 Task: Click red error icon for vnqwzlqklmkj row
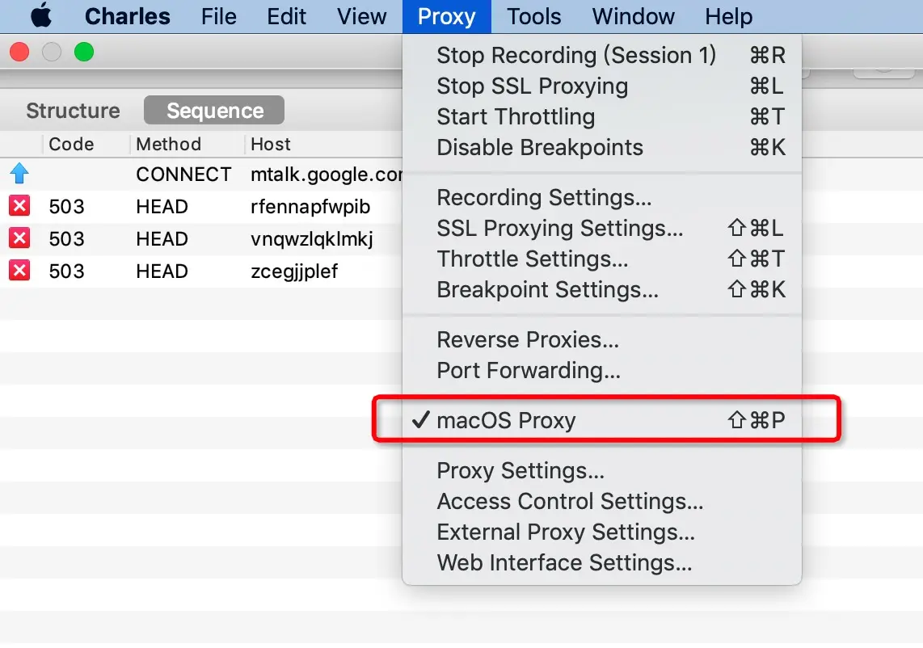click(x=19, y=239)
